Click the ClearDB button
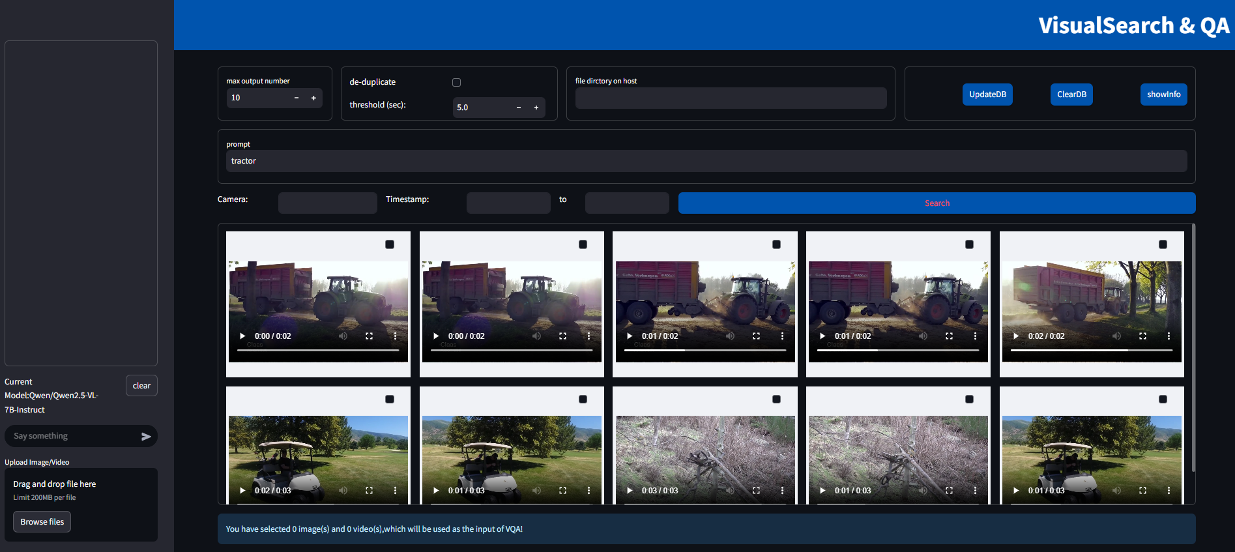 tap(1071, 94)
